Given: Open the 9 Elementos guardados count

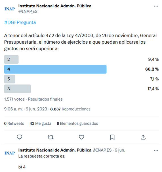Looking at the screenshot, I should tap(77, 124).
